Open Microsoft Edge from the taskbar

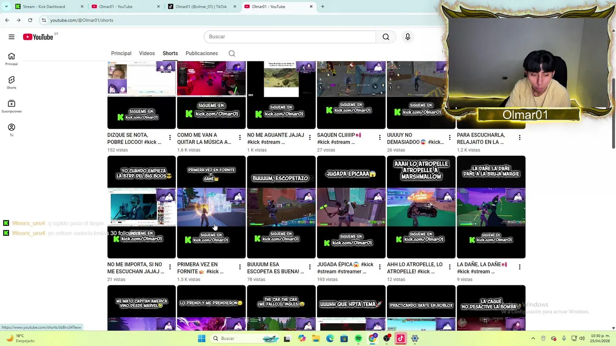330,338
